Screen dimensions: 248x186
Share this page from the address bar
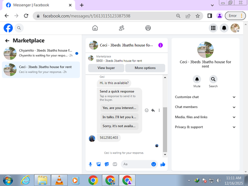pos(188,16)
